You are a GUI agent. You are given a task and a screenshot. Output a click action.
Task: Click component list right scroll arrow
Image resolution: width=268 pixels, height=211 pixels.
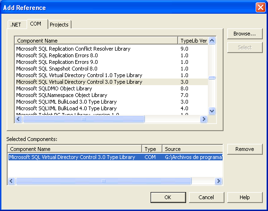(204, 119)
